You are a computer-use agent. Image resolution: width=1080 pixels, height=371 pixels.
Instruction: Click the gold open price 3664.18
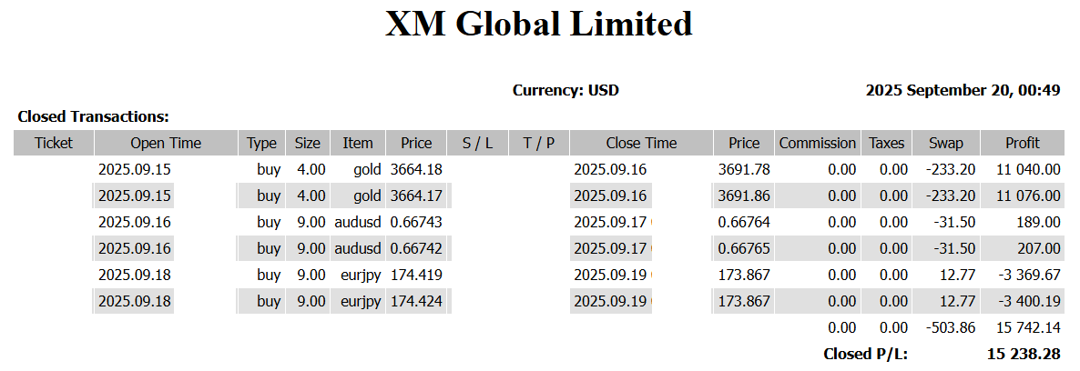pyautogui.click(x=416, y=169)
